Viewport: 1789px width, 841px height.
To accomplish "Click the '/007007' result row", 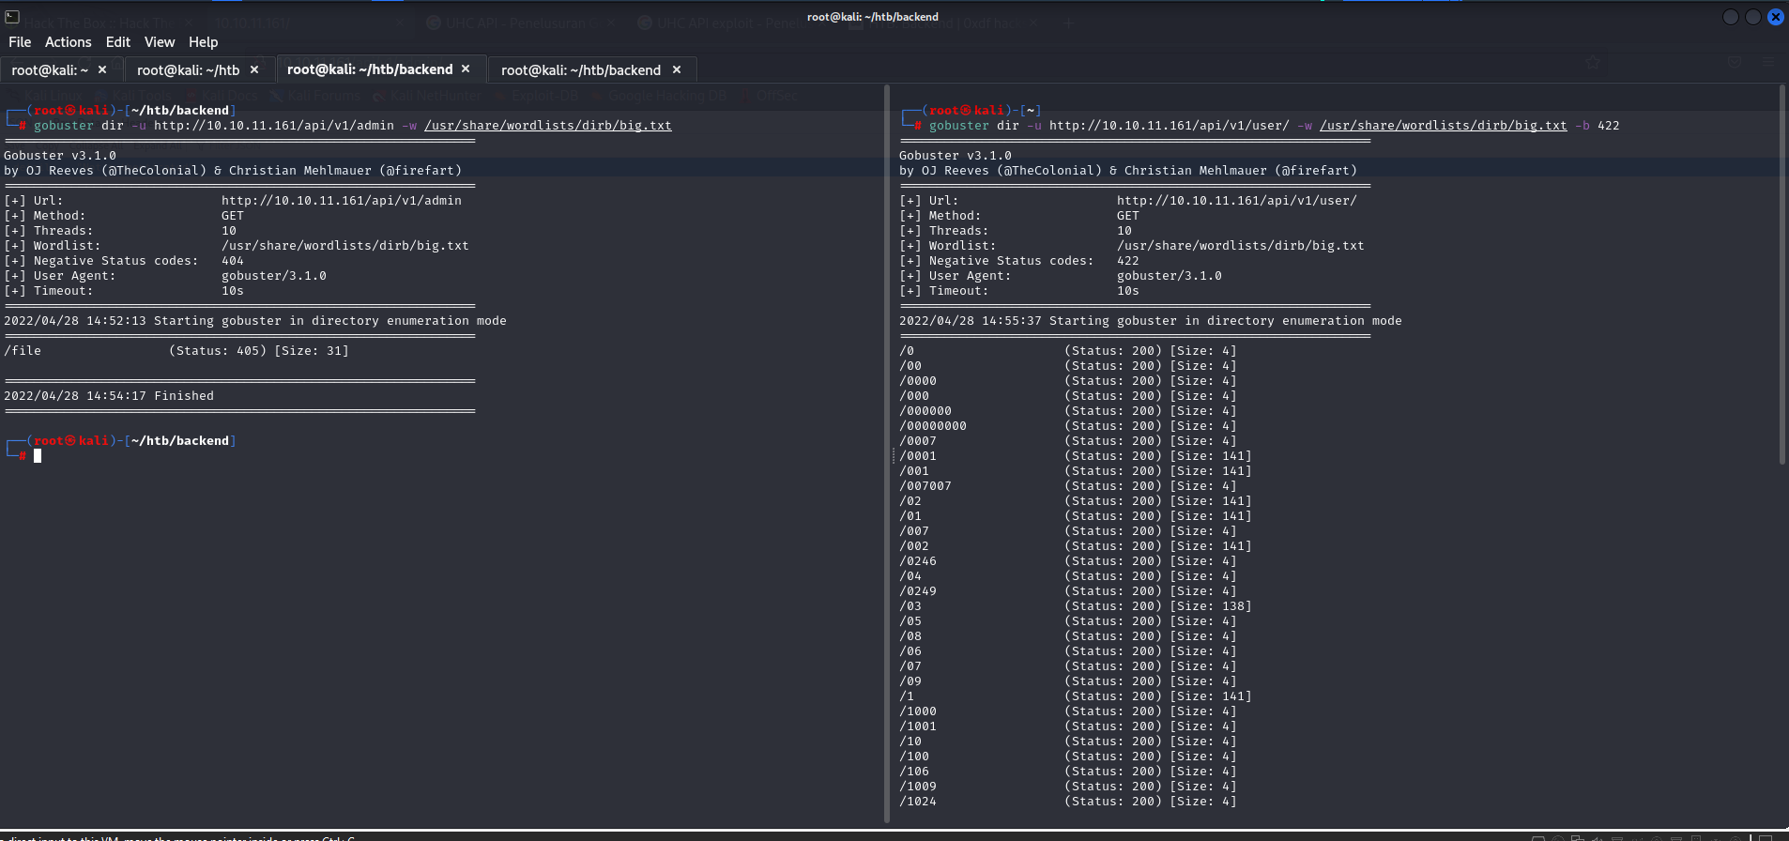I will (1068, 486).
